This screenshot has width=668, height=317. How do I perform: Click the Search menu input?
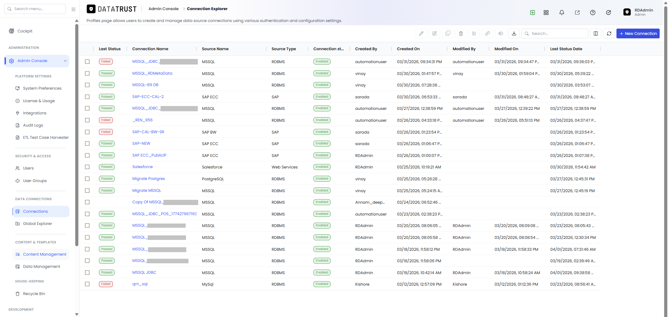[x=35, y=9]
